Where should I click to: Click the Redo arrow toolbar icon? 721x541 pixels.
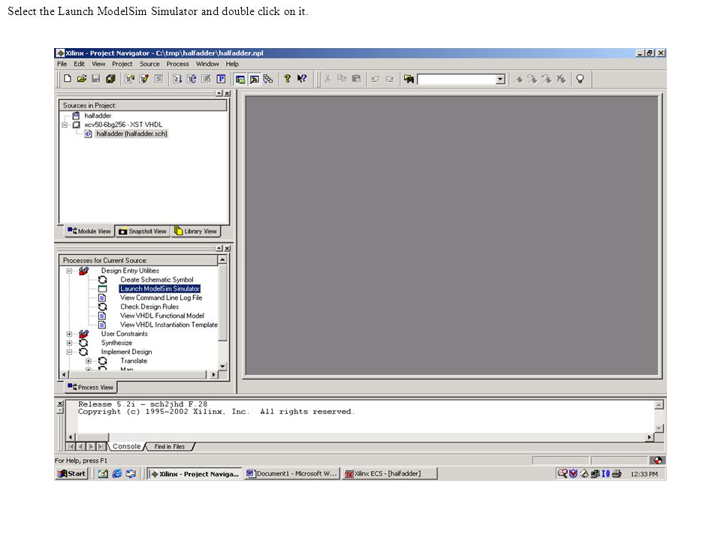[390, 79]
